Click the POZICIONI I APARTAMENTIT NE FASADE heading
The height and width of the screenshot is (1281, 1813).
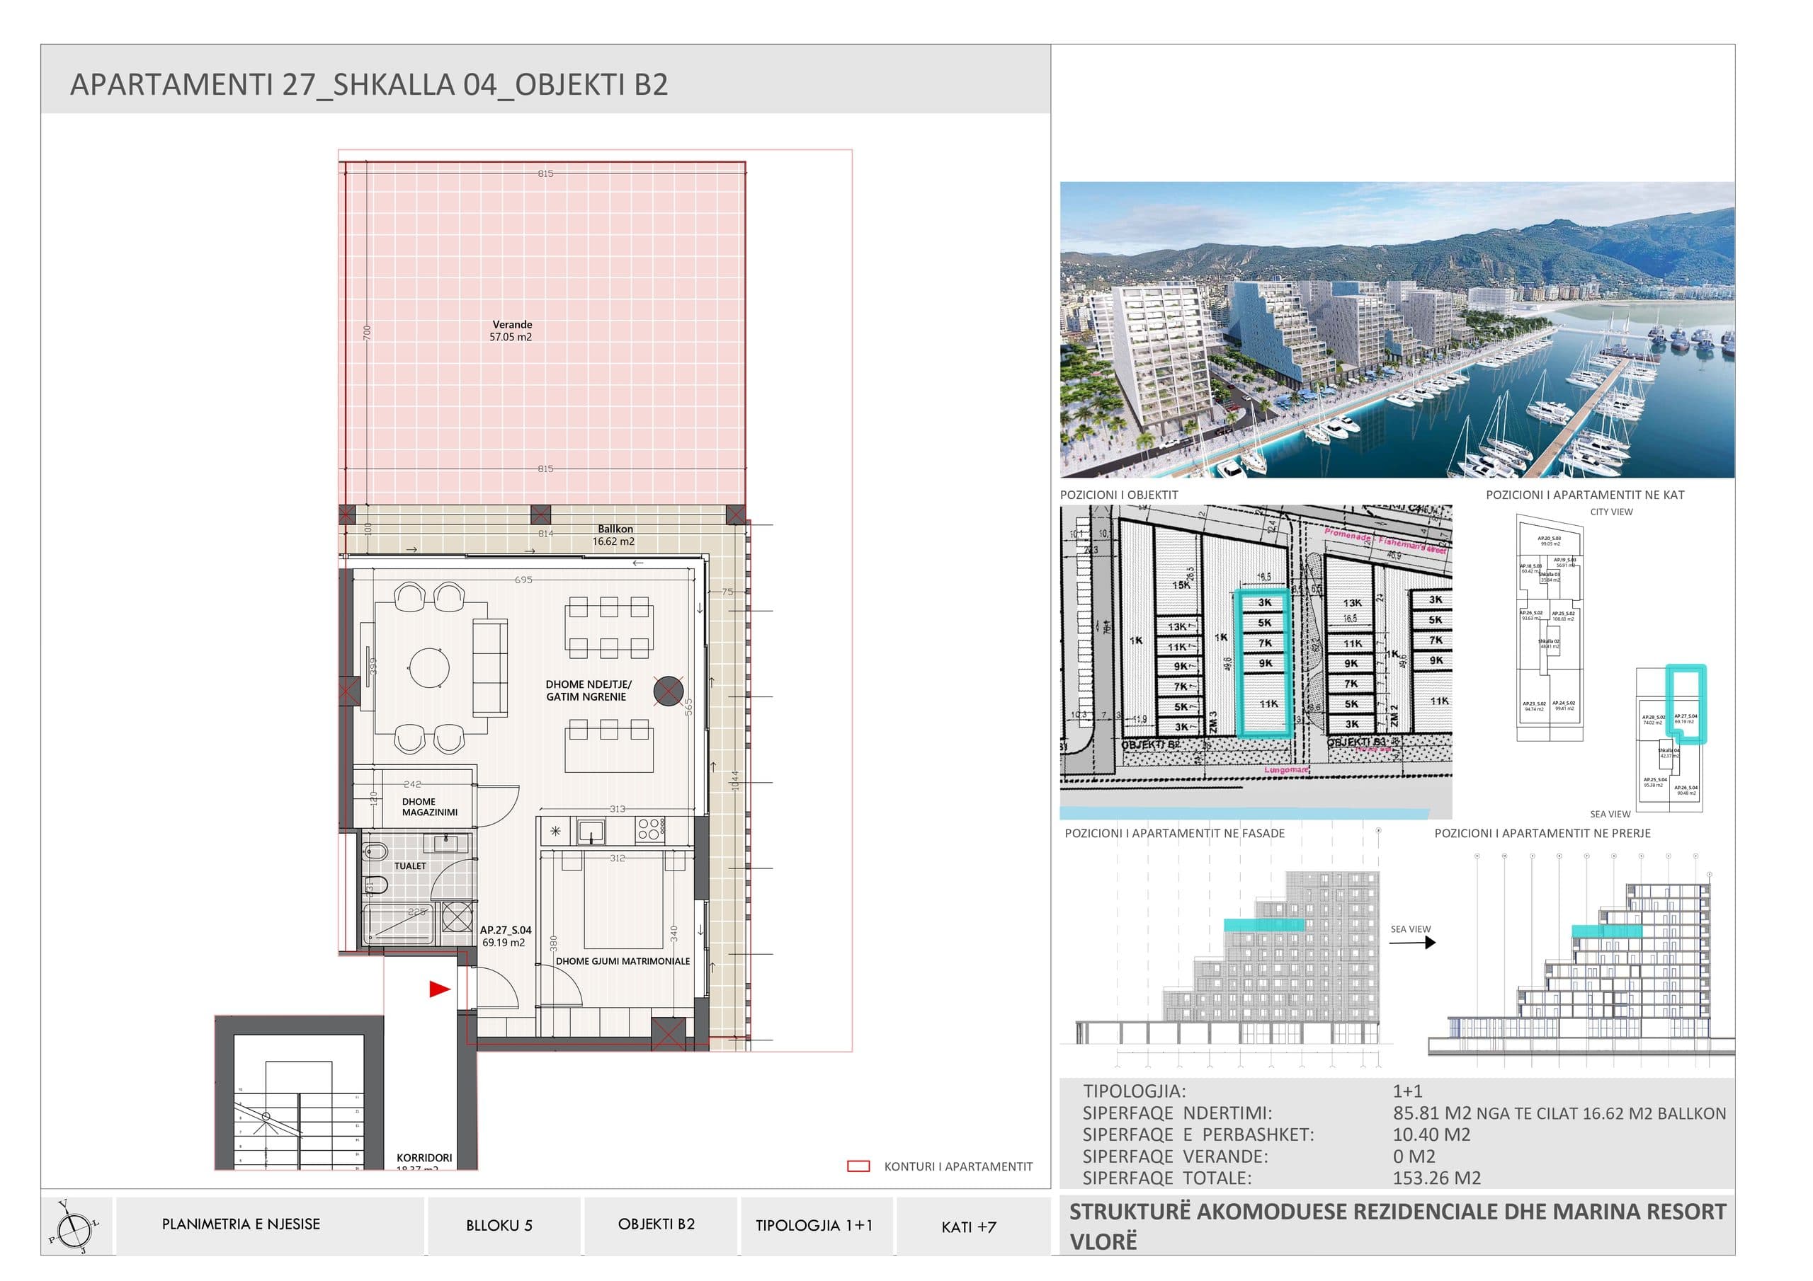[x=1174, y=834]
